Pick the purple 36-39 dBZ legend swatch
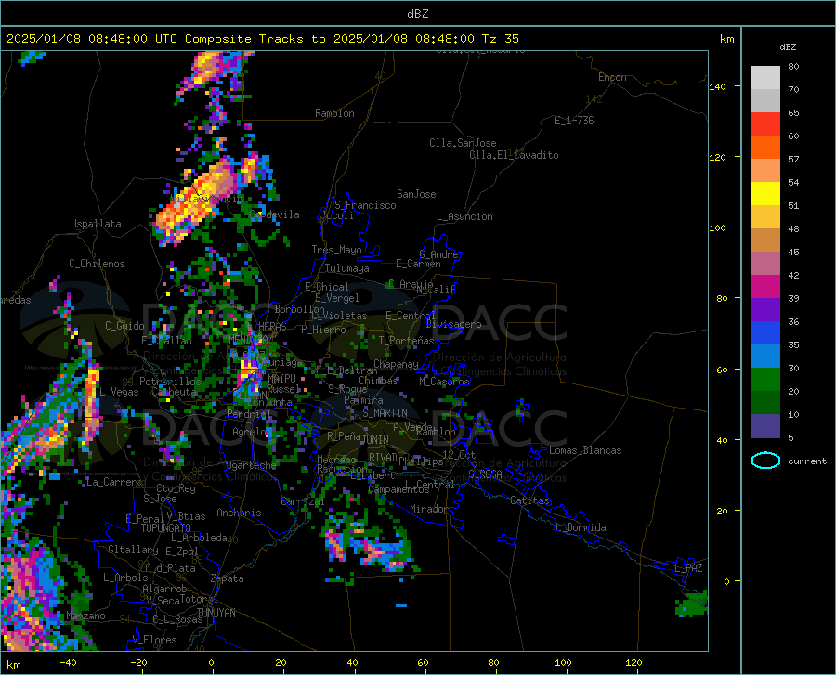The height and width of the screenshot is (675, 836). click(x=765, y=310)
